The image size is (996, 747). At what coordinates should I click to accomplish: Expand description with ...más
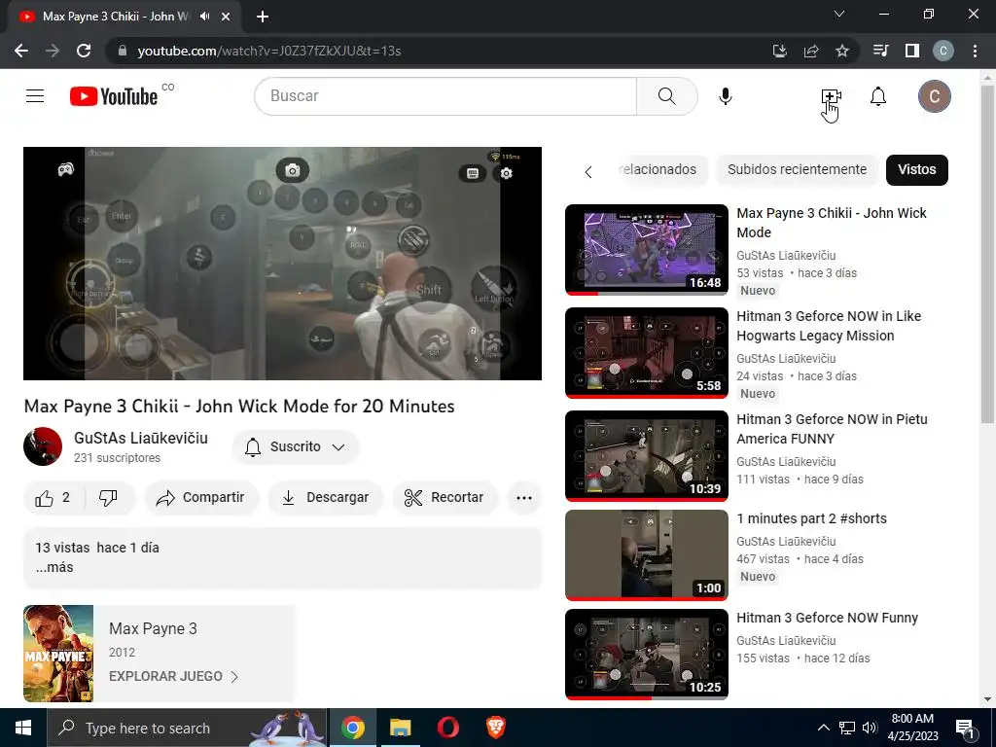pos(54,567)
